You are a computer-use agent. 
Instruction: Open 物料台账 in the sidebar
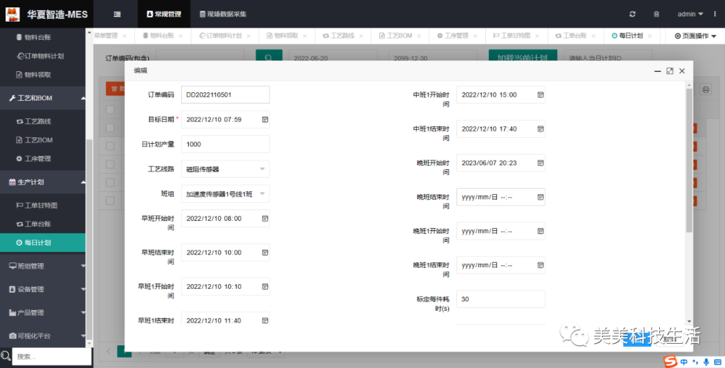(34, 37)
